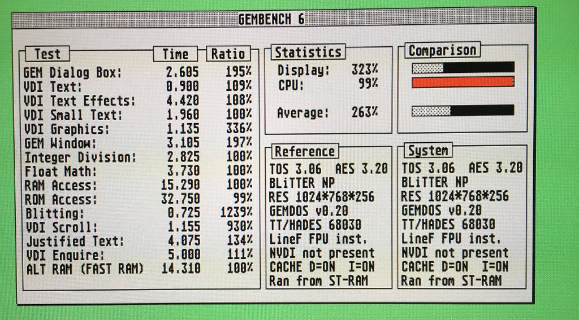The height and width of the screenshot is (320, 579).
Task: Click the 32.750 time value
Action: [x=180, y=199]
